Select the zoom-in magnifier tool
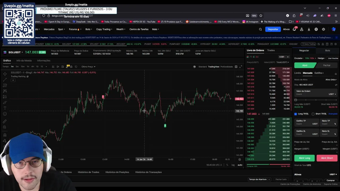This screenshot has width=340, height=191. coord(5,127)
